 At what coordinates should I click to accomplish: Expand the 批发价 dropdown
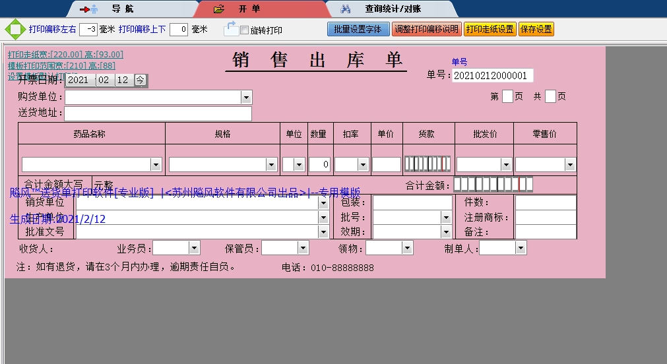pos(506,164)
